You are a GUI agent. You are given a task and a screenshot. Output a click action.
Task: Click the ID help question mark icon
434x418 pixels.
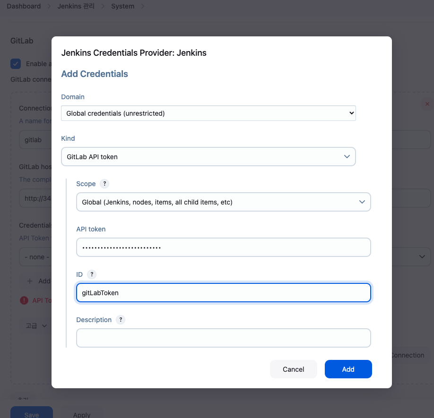pos(92,274)
